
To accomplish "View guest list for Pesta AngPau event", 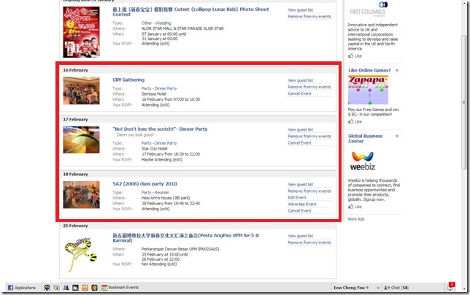I will [301, 237].
